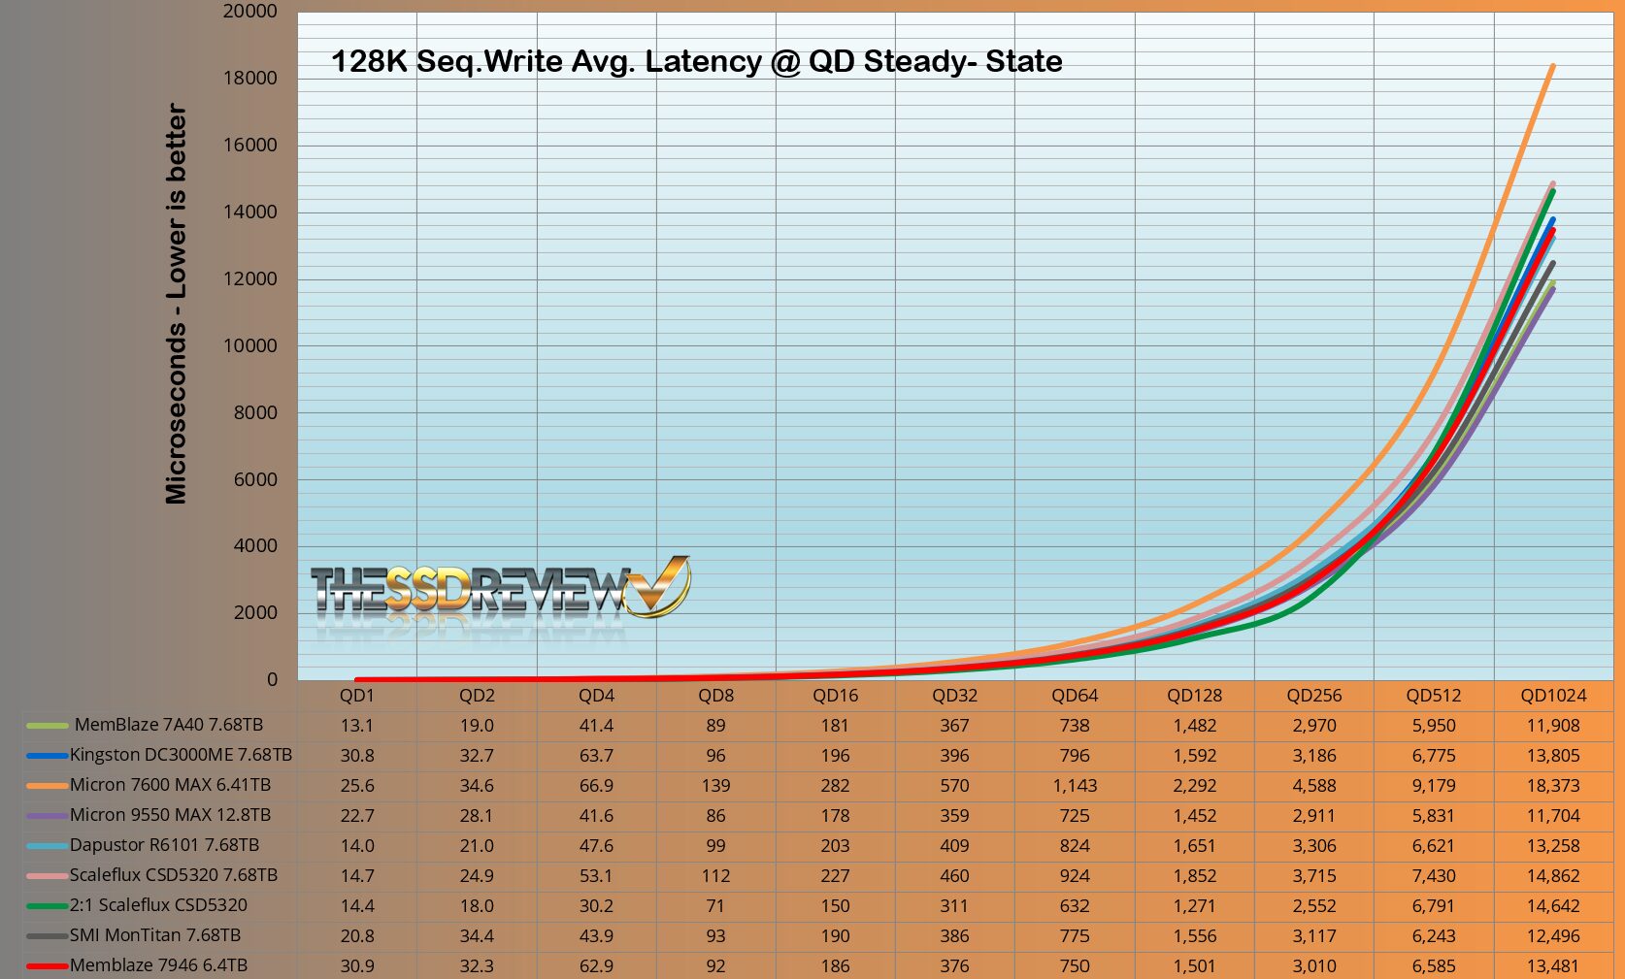
Task: Click the Micron 7600 MAX orange legend marker
Action: coord(47,786)
